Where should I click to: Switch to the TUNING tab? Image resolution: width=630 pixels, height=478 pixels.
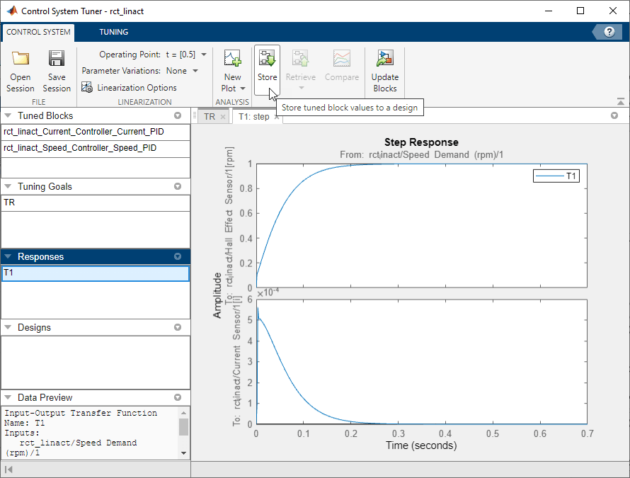[113, 32]
